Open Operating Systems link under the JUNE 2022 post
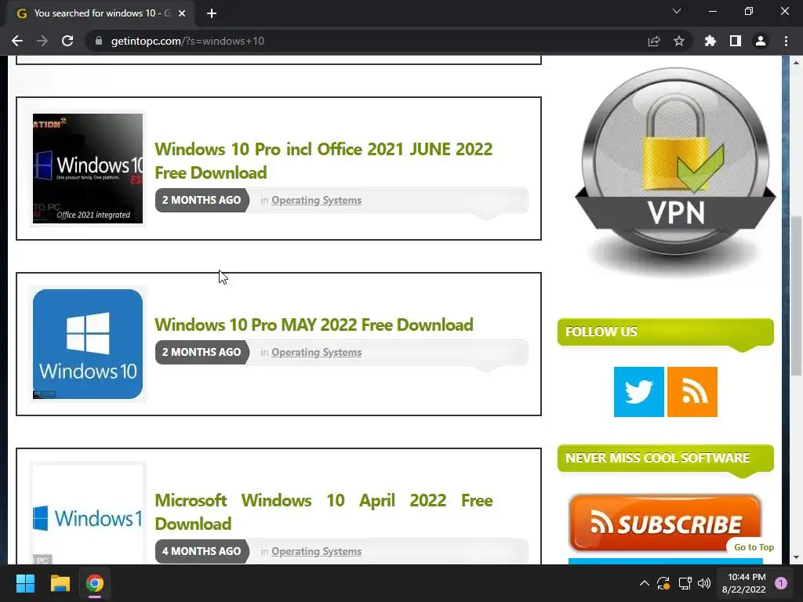The height and width of the screenshot is (602, 803). 316,200
